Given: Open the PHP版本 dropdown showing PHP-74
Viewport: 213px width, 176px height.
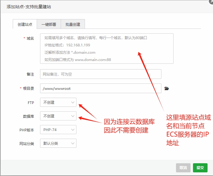Looking at the screenshot, I should point(58,130).
